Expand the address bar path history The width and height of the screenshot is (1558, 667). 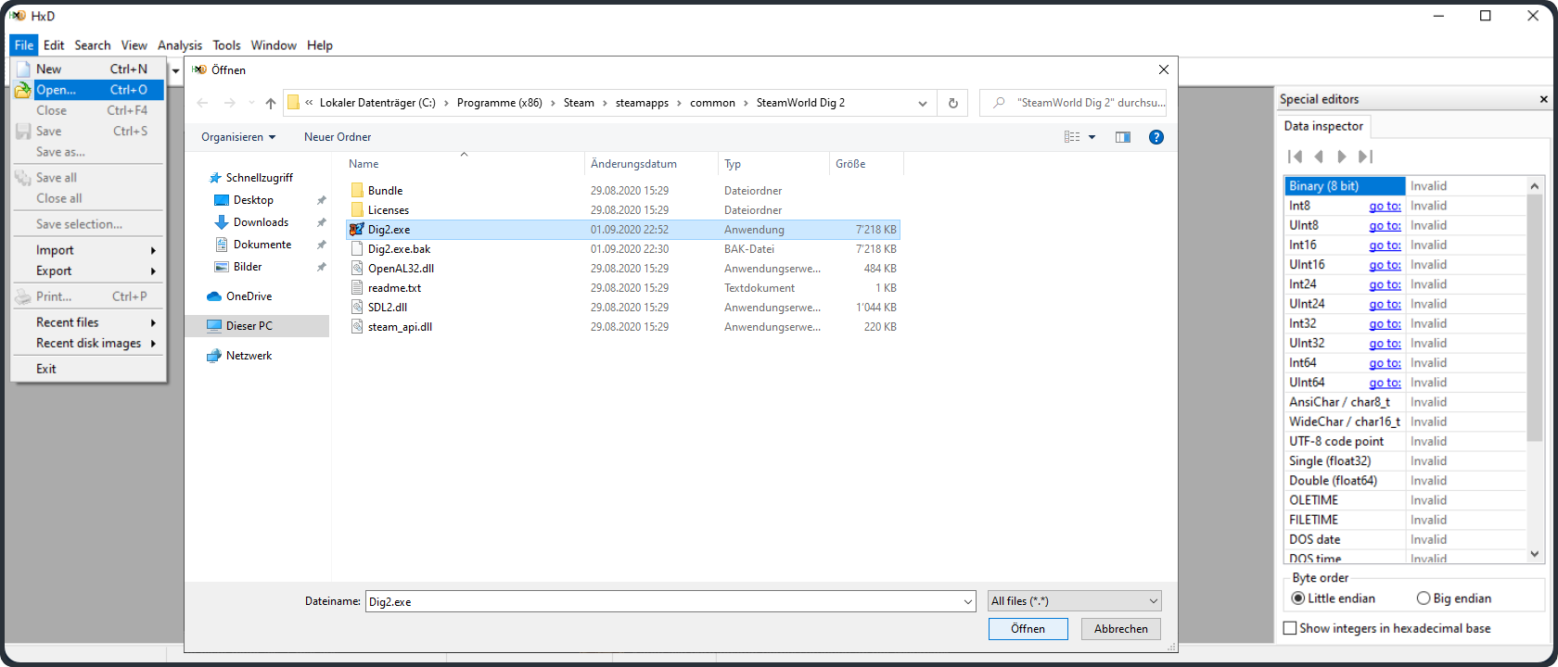[x=922, y=103]
